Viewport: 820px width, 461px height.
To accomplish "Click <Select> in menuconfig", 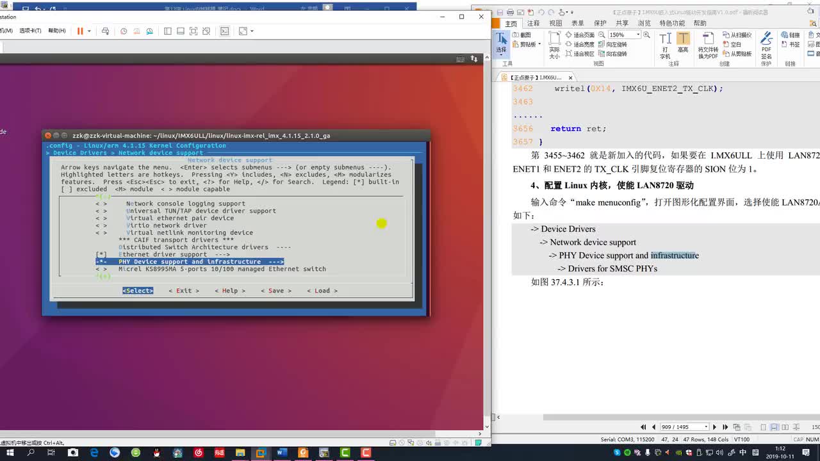I will pyautogui.click(x=138, y=291).
